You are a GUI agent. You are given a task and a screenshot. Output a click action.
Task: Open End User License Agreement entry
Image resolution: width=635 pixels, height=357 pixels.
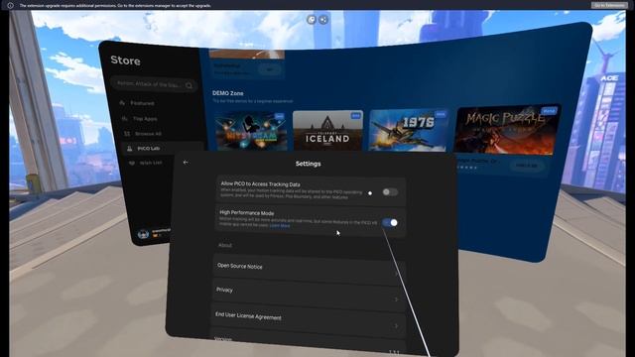click(309, 321)
